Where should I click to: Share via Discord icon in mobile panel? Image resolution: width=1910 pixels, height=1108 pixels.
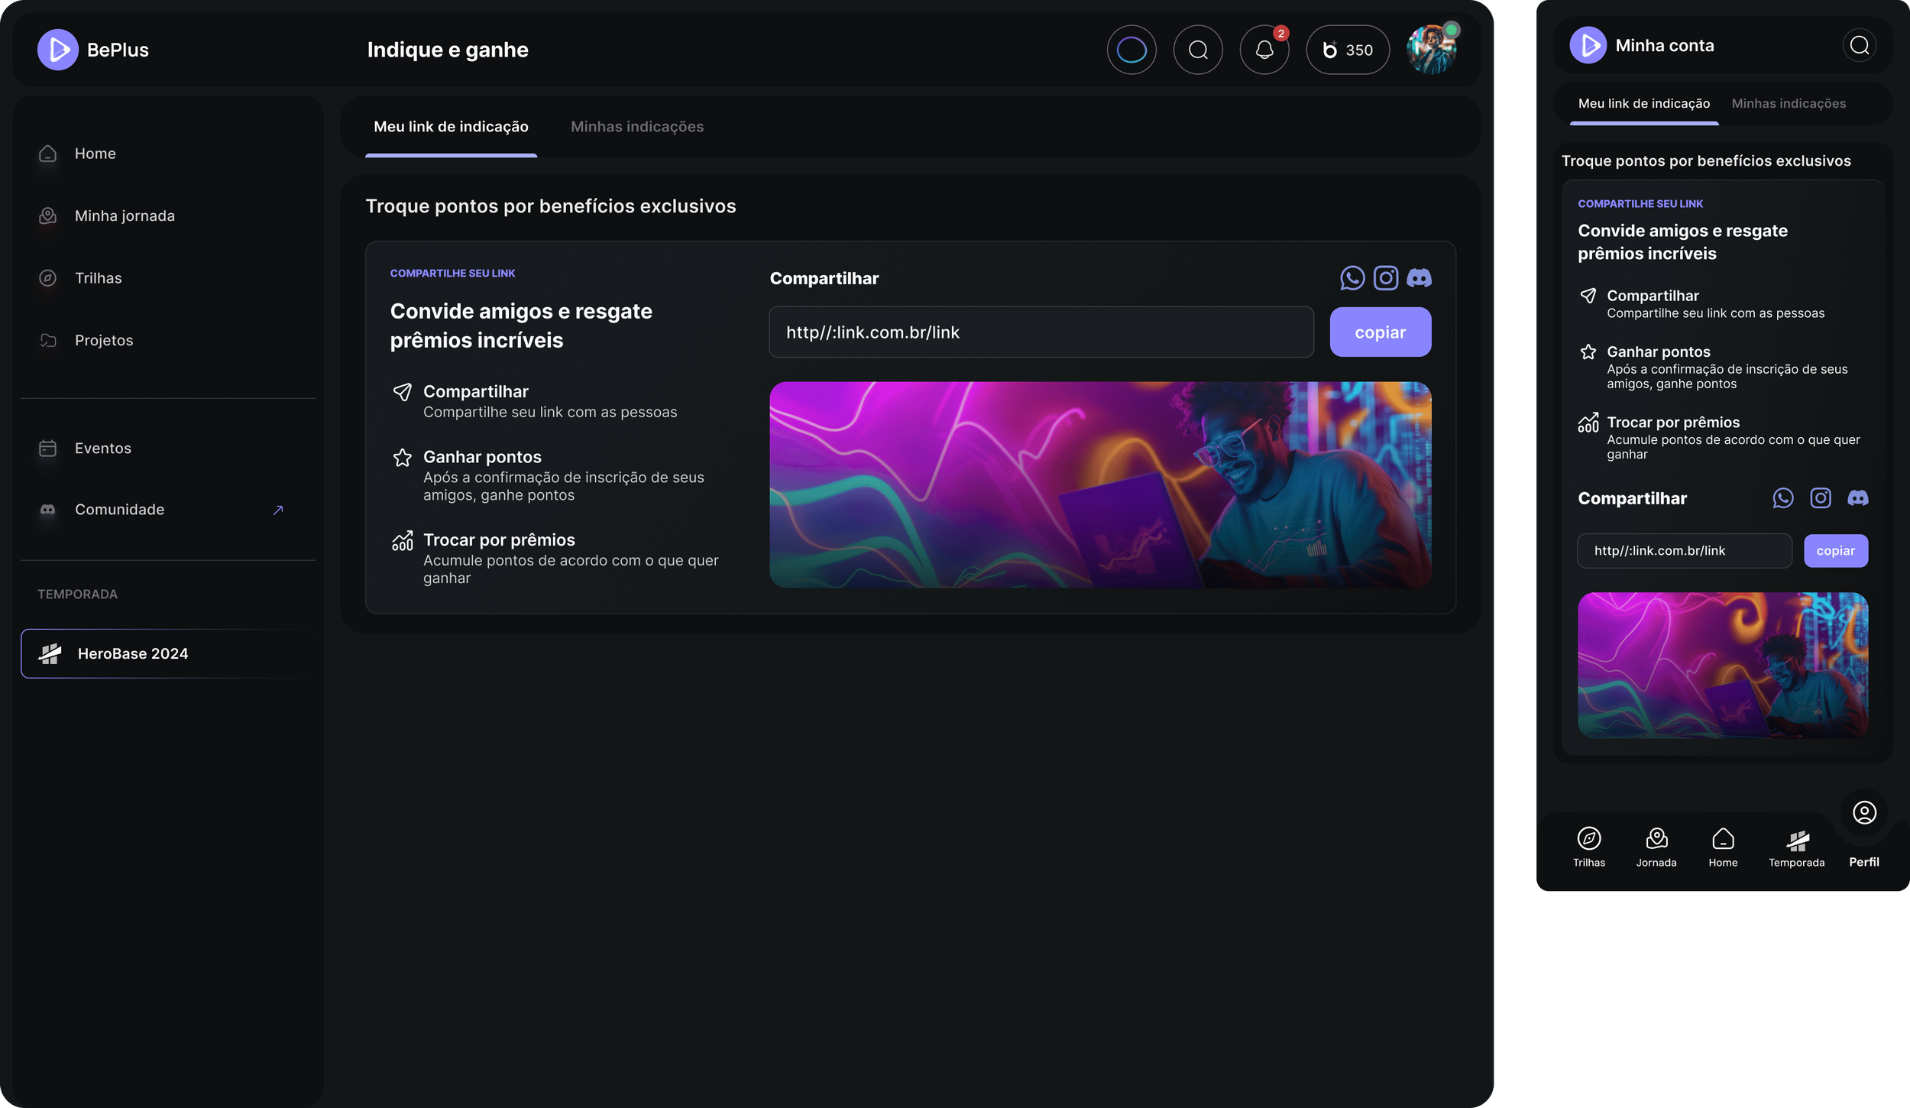(1858, 498)
